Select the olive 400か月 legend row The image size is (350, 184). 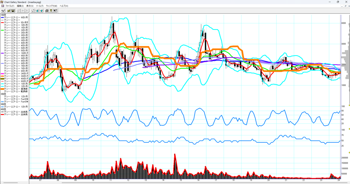pos(15,78)
